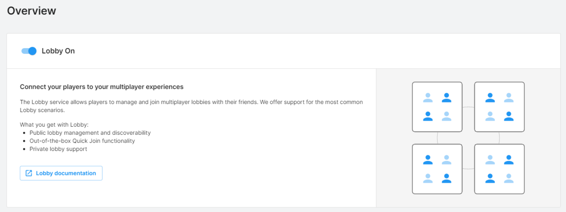
Task: Turn off the Lobby toggle switch
Action: [x=29, y=51]
